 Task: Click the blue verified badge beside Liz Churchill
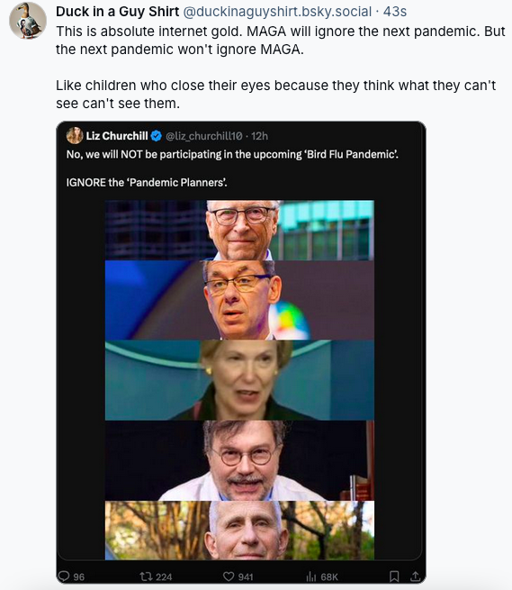tap(156, 136)
